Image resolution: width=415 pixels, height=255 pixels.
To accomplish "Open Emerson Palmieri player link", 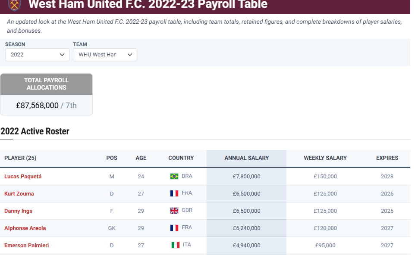I will pyautogui.click(x=27, y=245).
